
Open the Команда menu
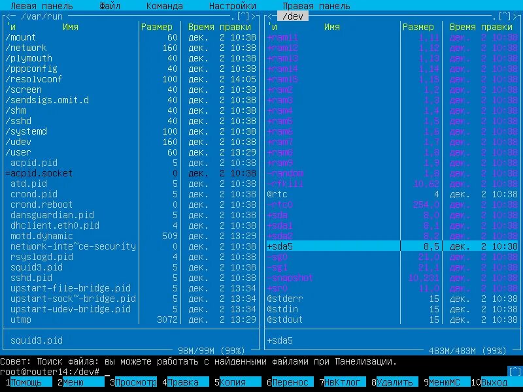165,6
